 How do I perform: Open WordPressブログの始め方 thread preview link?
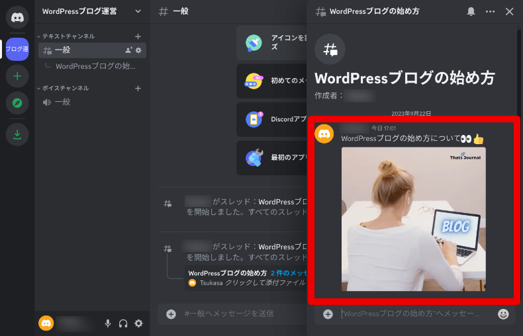point(228,273)
